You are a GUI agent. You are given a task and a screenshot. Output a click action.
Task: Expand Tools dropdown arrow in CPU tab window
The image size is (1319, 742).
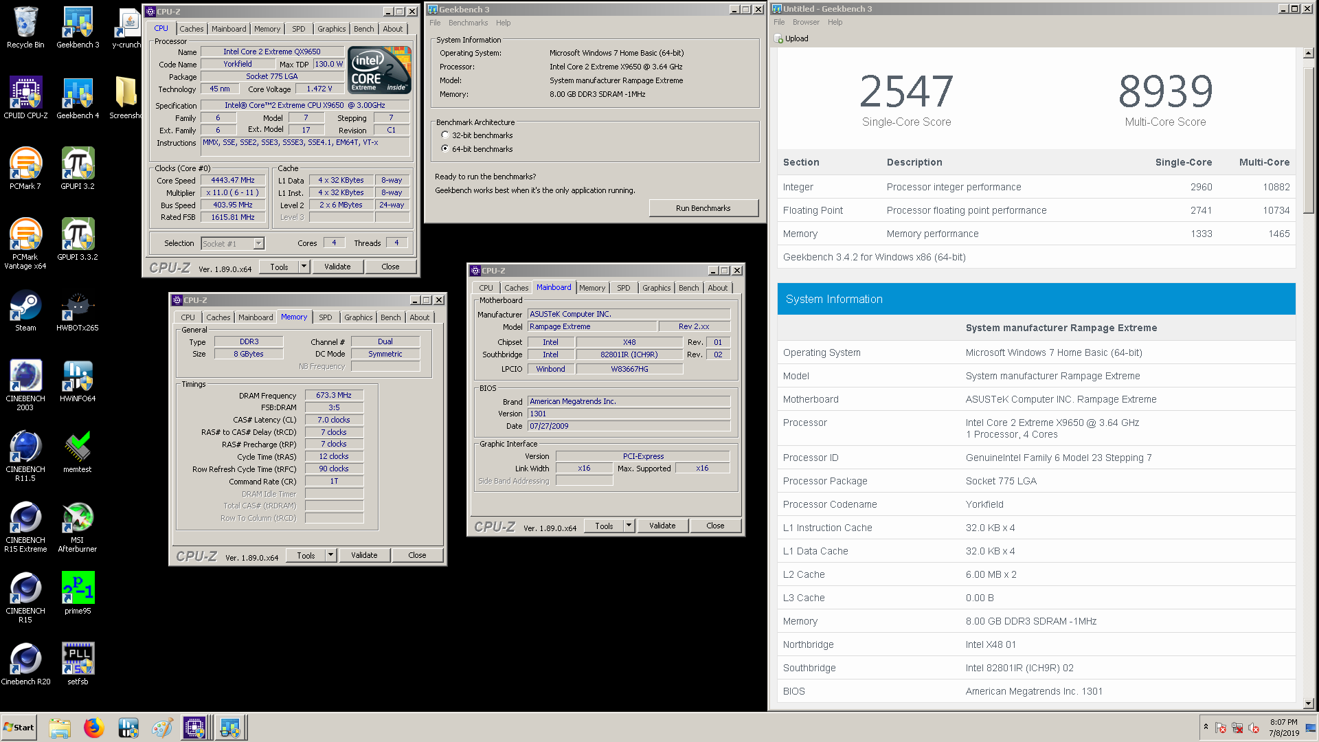304,267
